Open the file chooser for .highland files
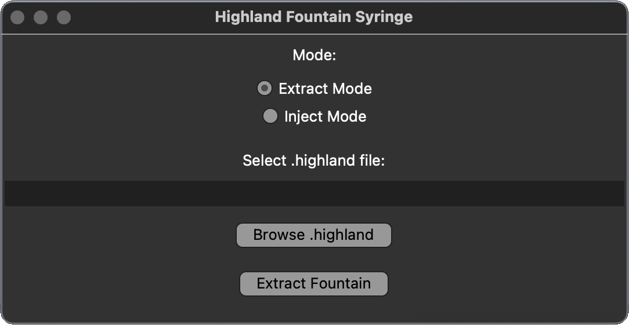This screenshot has width=629, height=325. pos(313,235)
